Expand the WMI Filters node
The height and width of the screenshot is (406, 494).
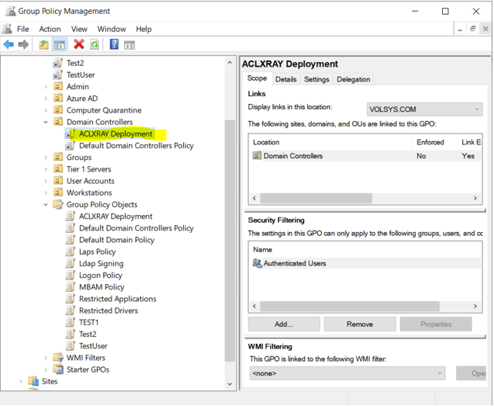(x=46, y=358)
